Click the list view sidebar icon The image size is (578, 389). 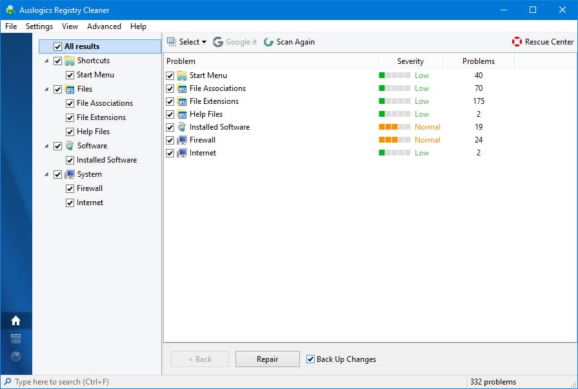click(x=16, y=339)
